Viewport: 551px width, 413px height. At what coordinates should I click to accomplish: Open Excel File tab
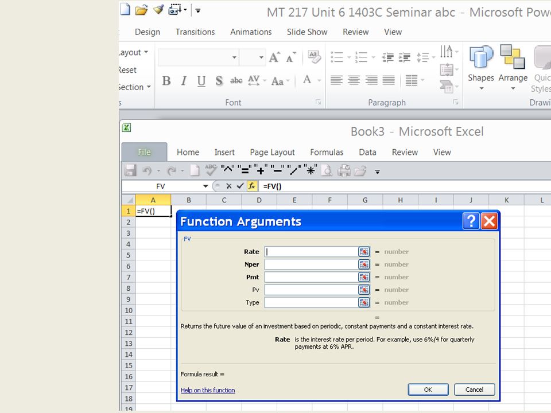coord(144,152)
